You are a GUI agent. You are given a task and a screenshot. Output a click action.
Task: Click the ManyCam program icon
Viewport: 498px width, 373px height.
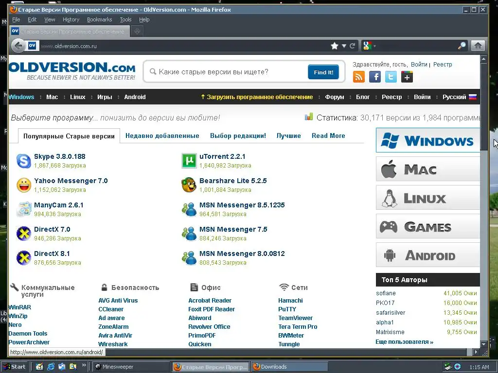coord(23,209)
